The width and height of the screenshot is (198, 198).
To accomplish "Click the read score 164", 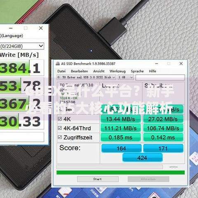I will 121,148.
